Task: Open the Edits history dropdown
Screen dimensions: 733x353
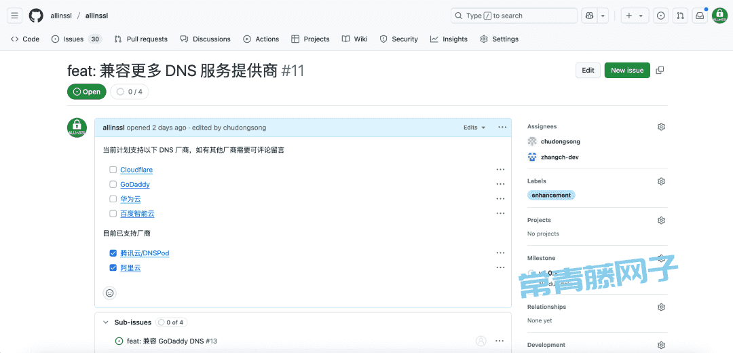Action: 474,127
